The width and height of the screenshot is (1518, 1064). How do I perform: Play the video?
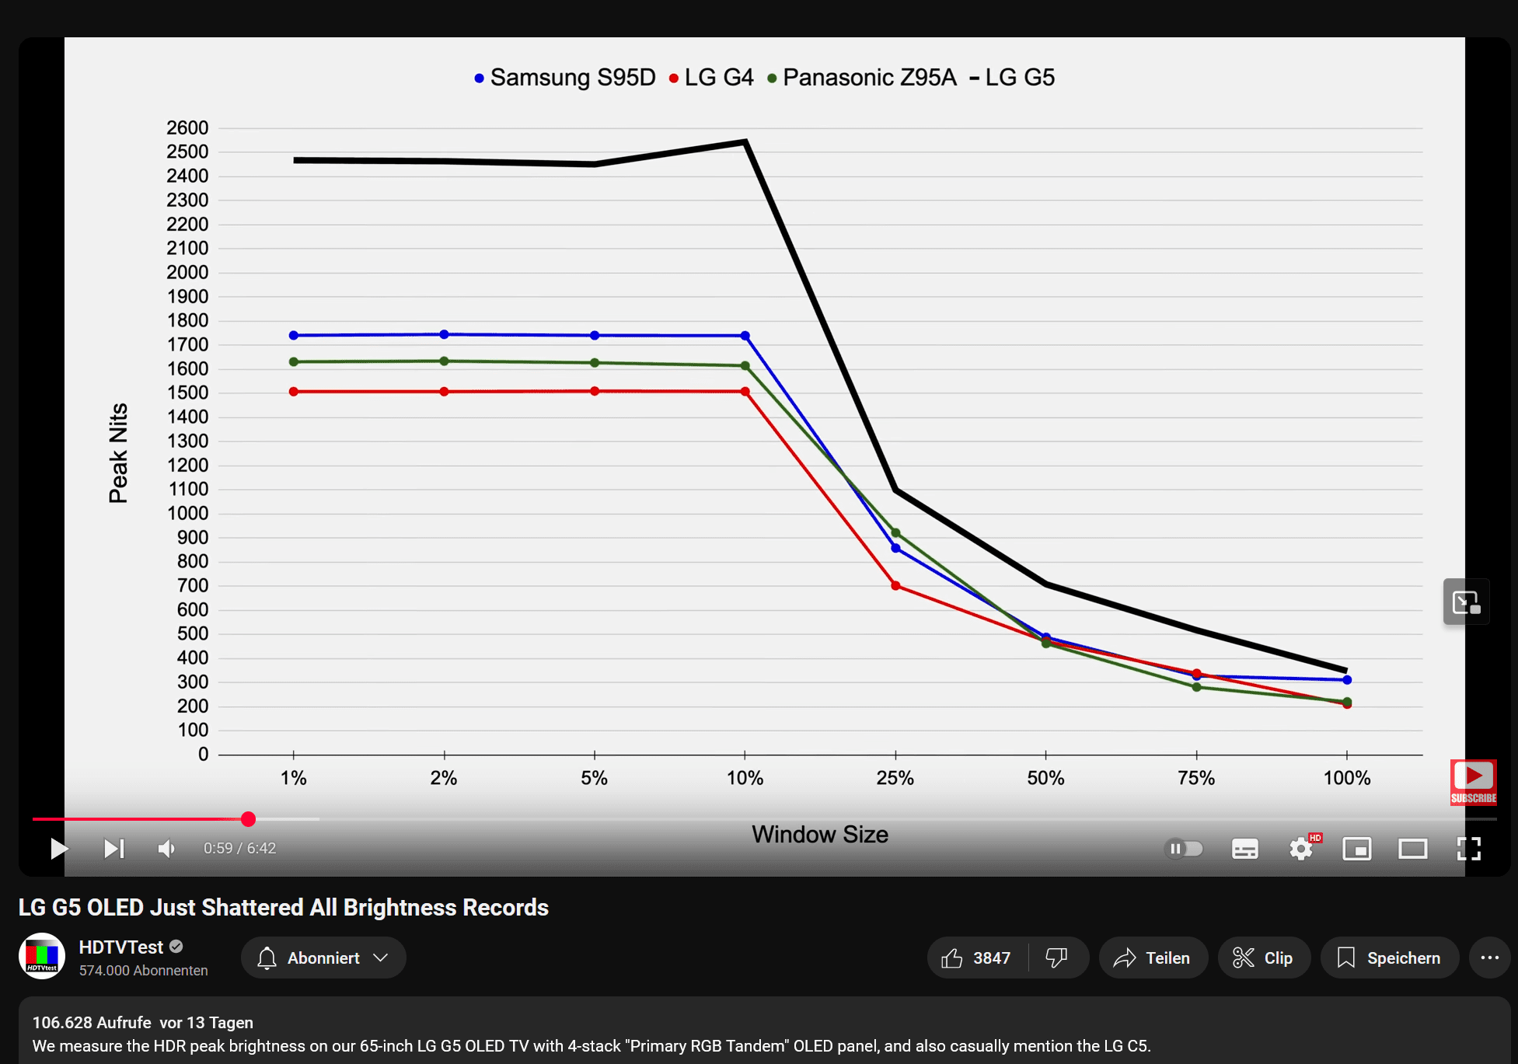59,848
